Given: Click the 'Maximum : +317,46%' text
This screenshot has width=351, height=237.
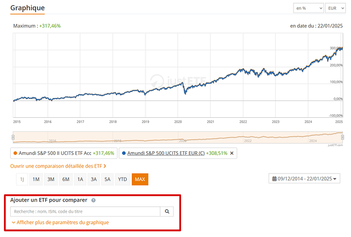Looking at the screenshot, I should pyautogui.click(x=37, y=26).
